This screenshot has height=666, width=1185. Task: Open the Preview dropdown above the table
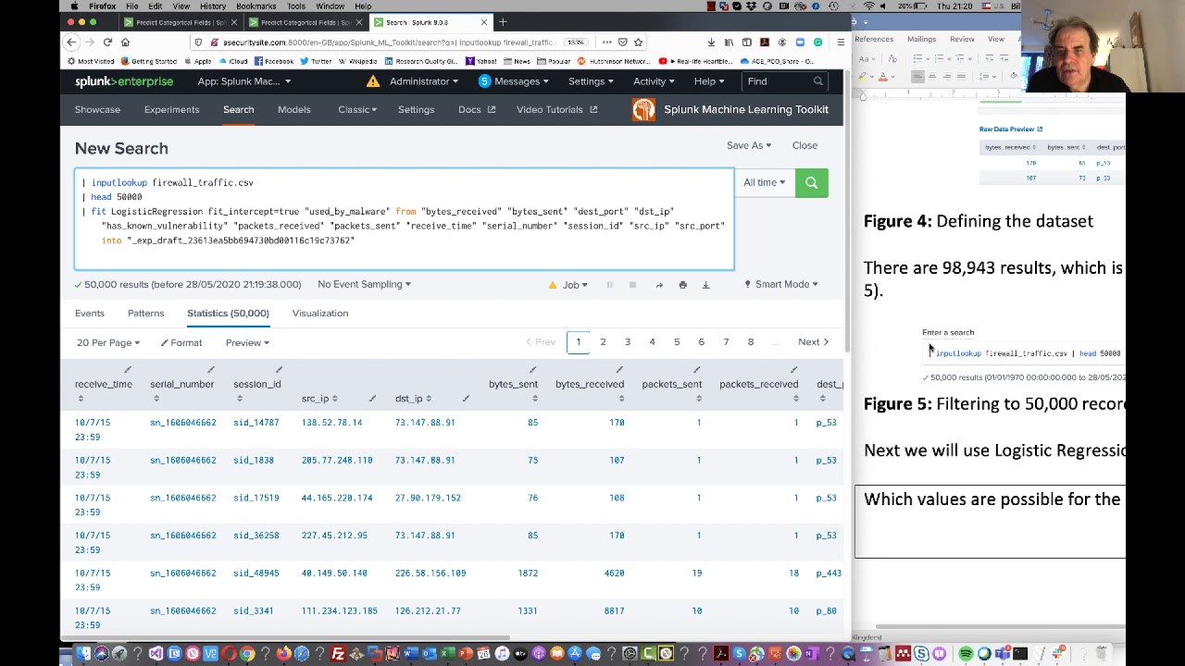[x=247, y=342]
